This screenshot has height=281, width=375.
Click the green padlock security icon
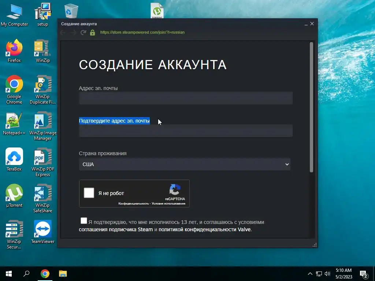(x=93, y=33)
